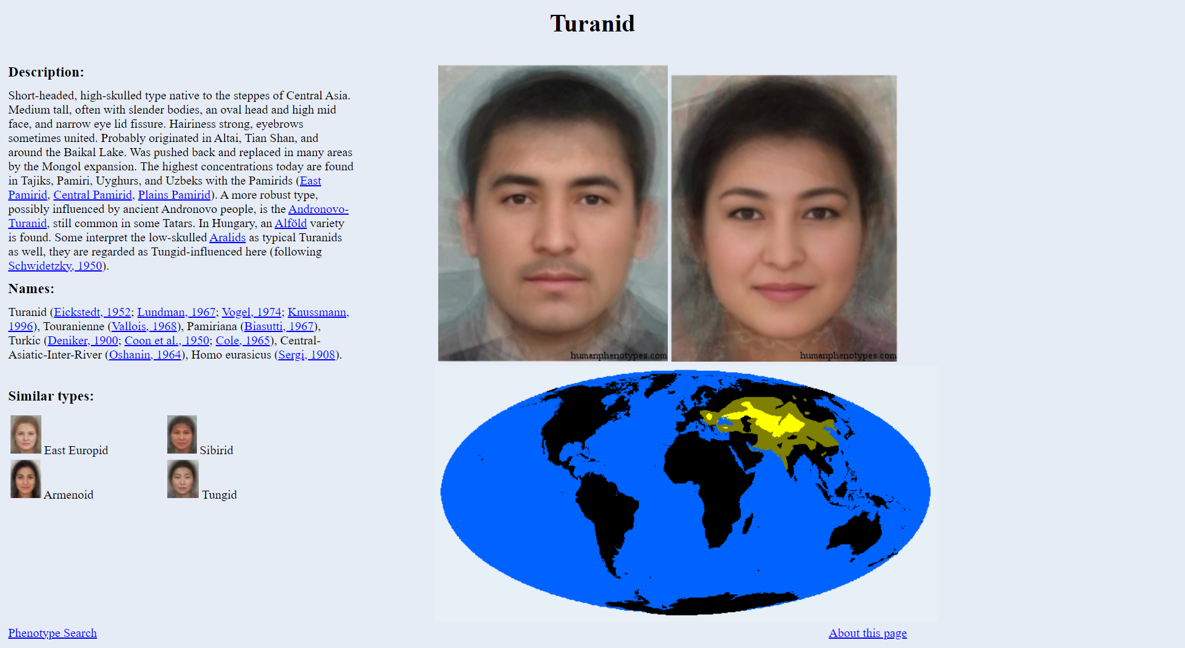
Task: Open Knussmann, 1996 reference
Action: tap(318, 312)
